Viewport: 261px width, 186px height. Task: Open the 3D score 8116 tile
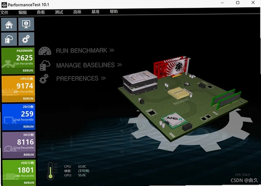pyautogui.click(x=19, y=145)
